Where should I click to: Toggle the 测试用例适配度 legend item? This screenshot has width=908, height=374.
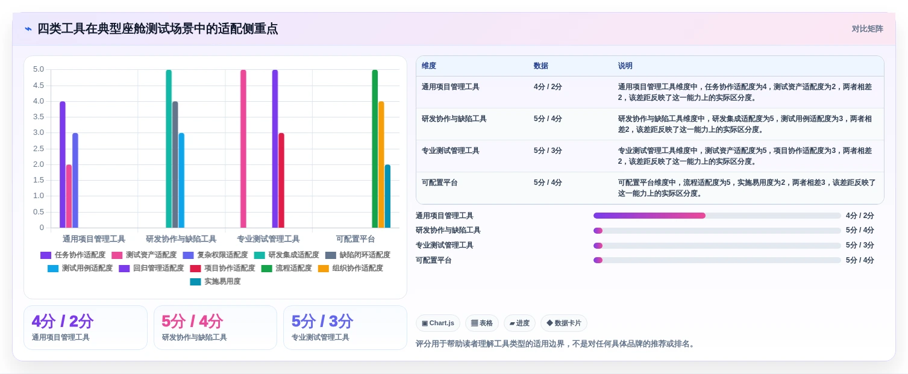(80, 268)
